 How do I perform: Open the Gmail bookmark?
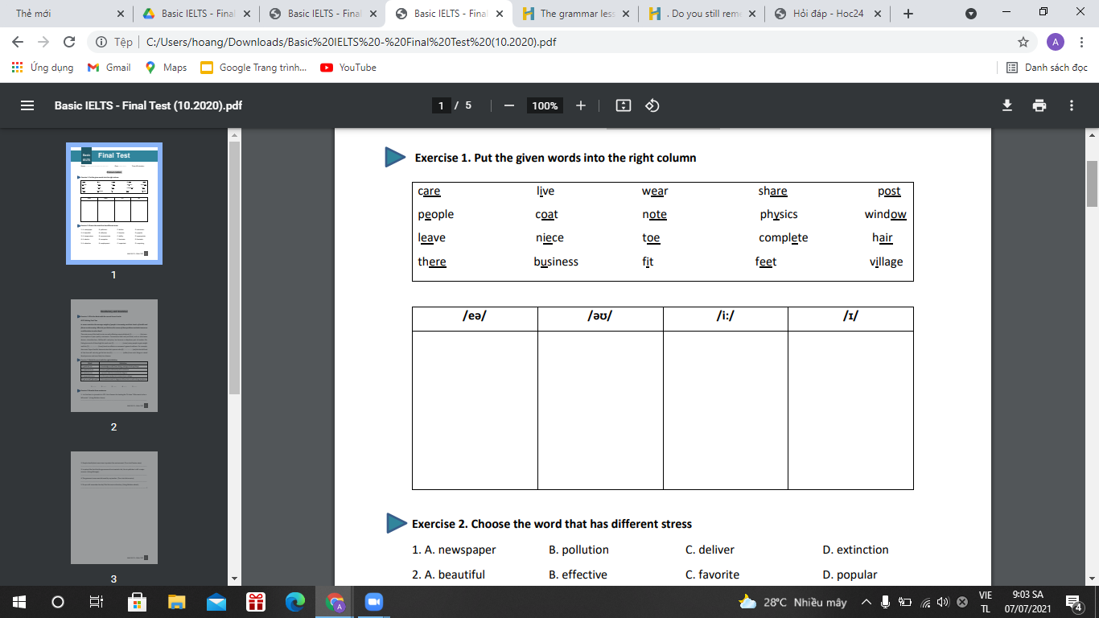coord(109,68)
